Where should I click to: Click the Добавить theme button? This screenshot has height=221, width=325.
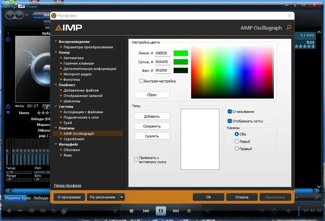point(152,116)
